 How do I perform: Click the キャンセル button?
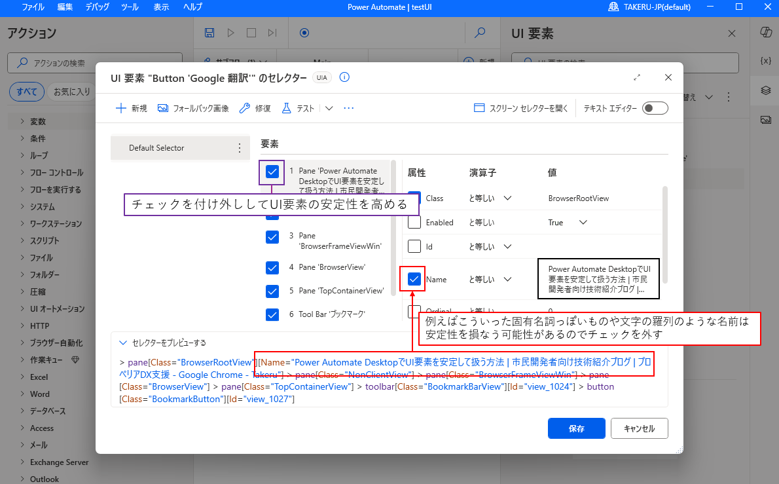[639, 428]
